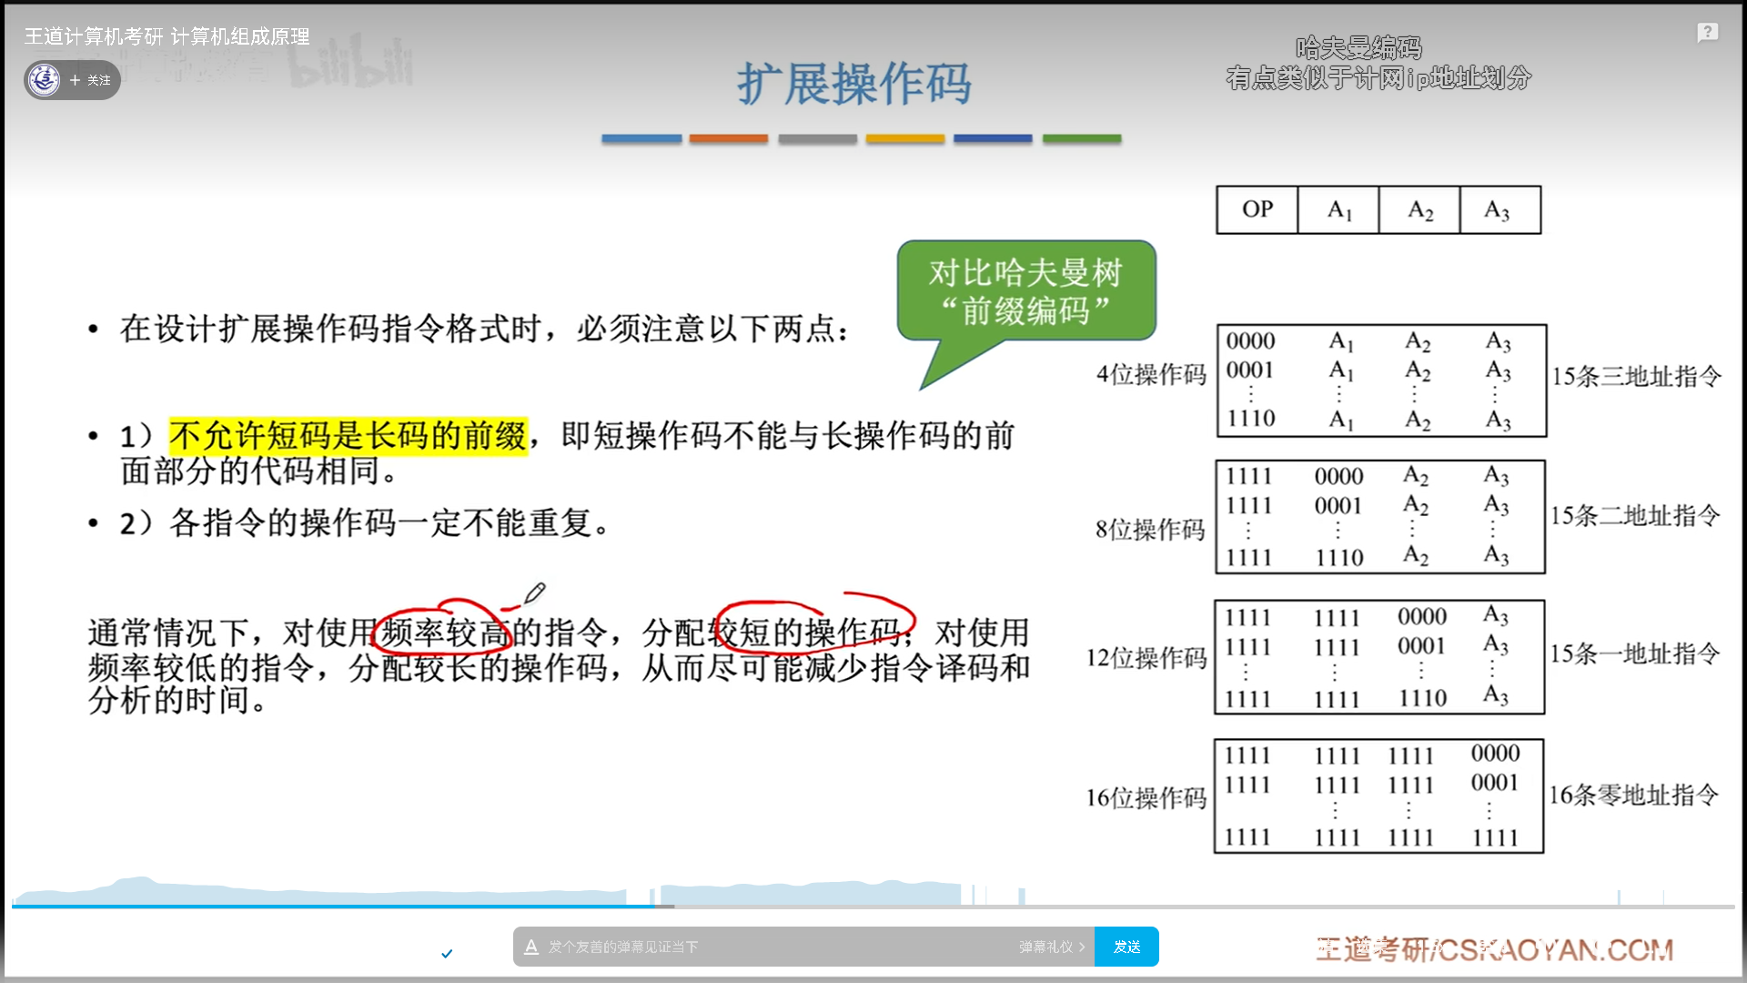Click the label 16条零地址指令
Viewport: 1747px width, 983px height.
(x=1633, y=795)
